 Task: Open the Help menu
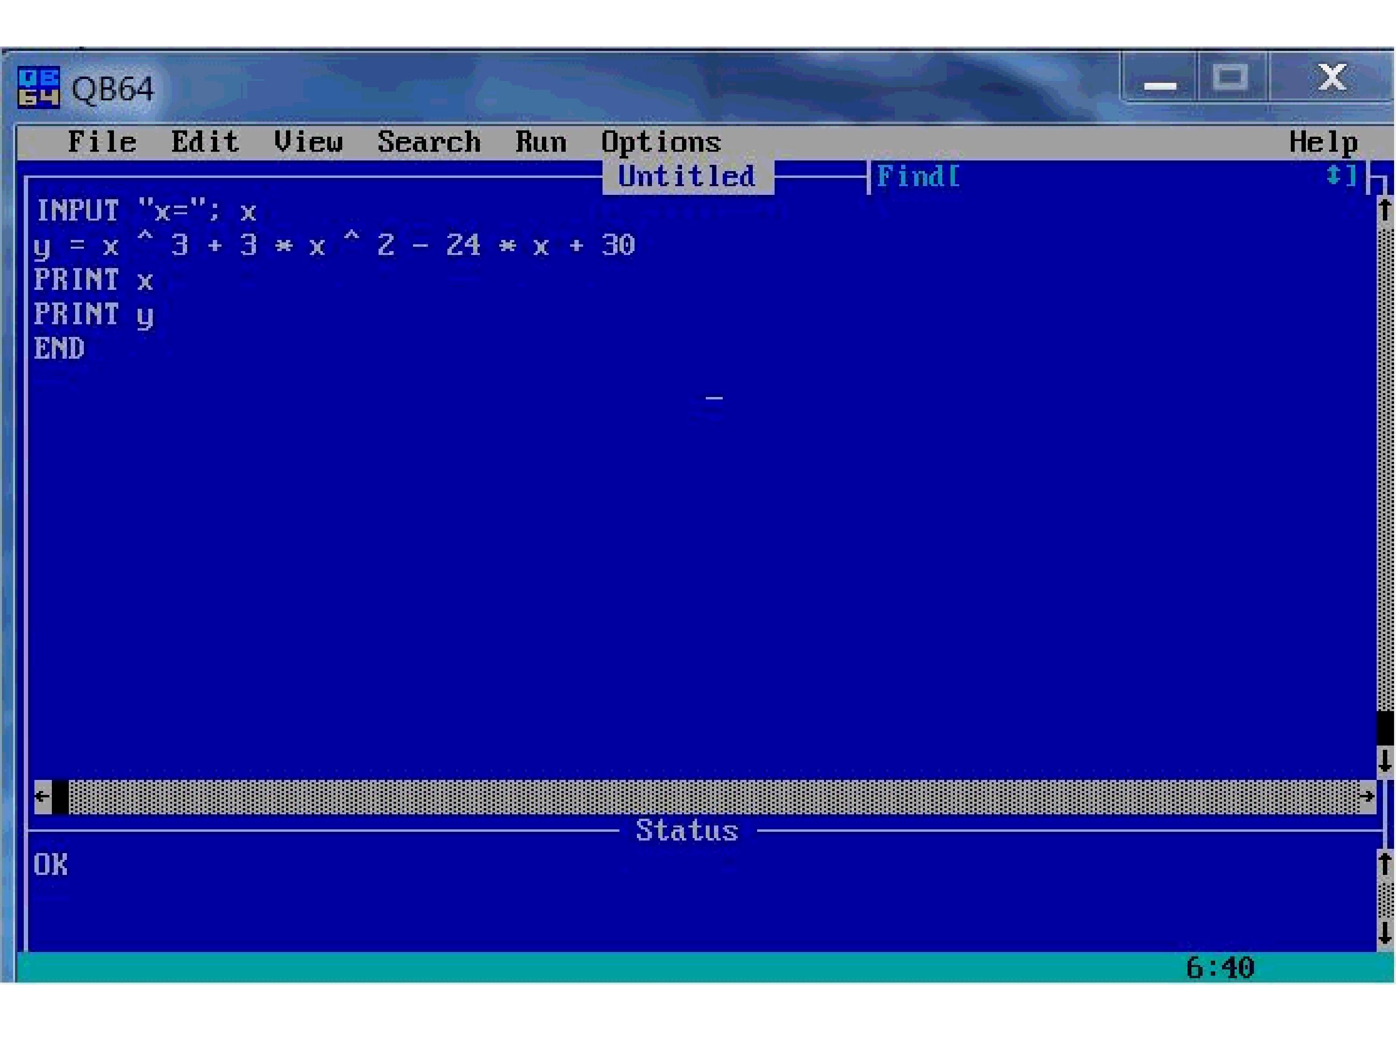tap(1323, 143)
